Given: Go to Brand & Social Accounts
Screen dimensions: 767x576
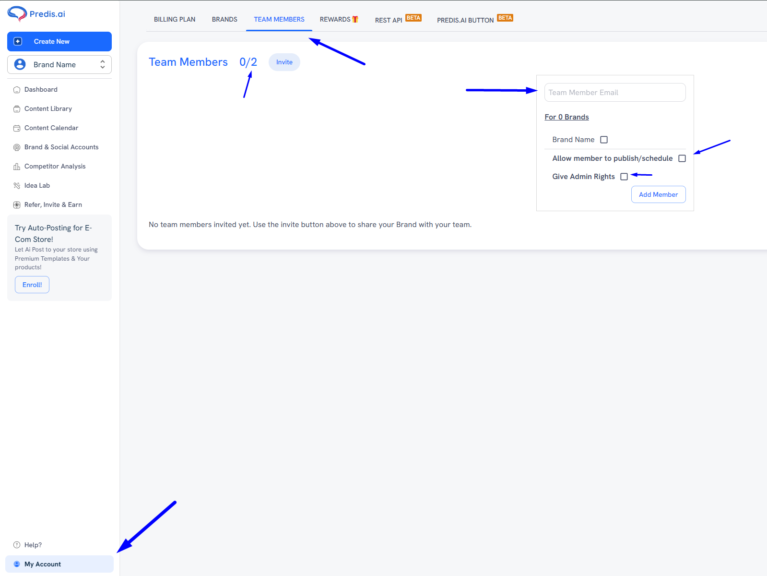Looking at the screenshot, I should click(59, 147).
